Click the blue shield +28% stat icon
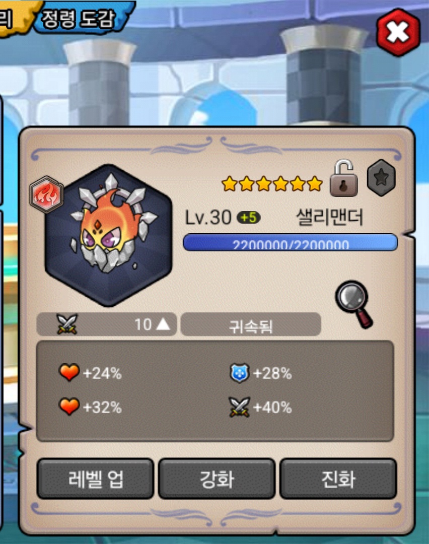 coord(240,373)
